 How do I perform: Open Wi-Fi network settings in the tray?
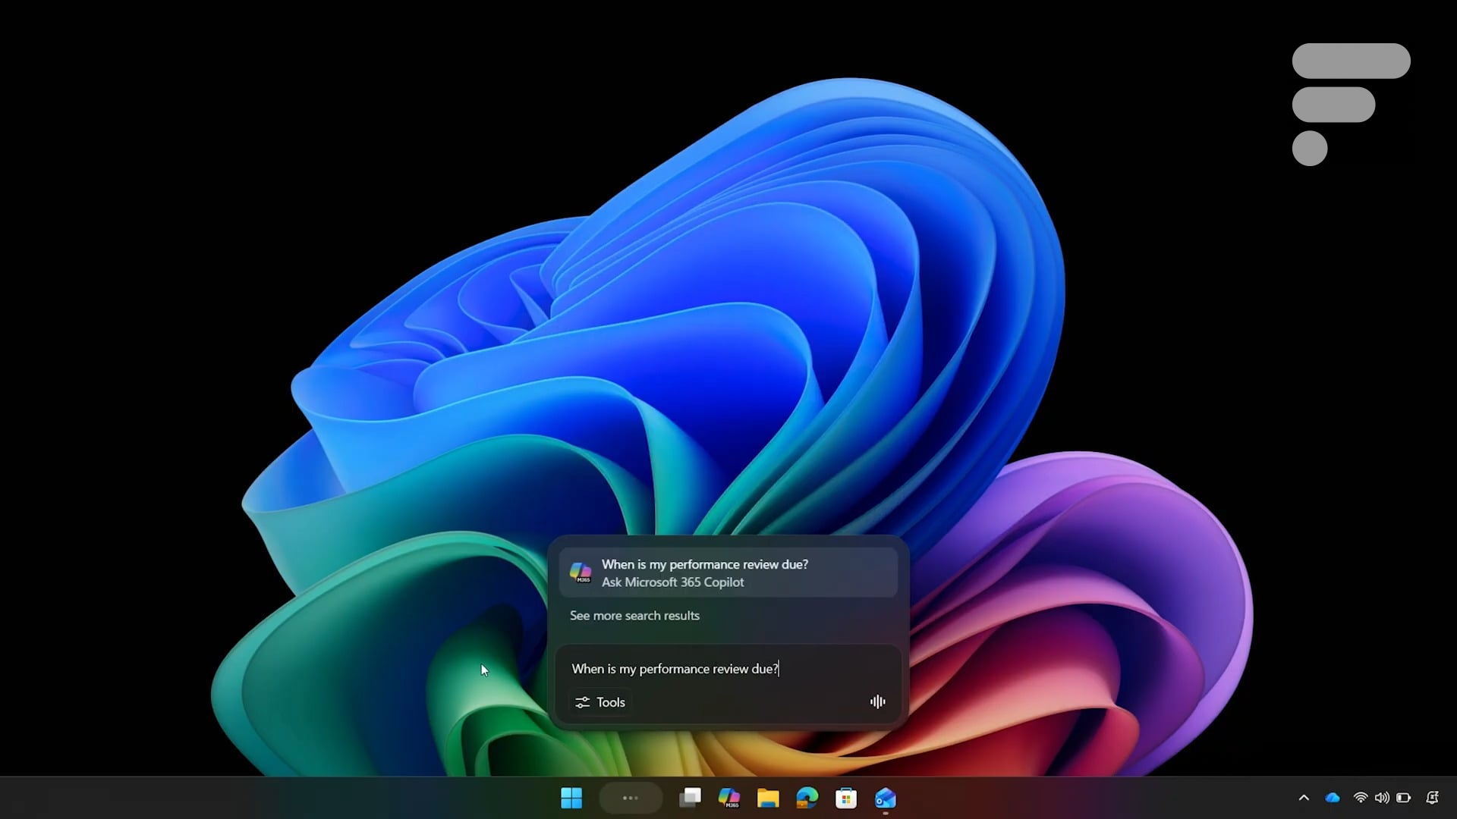tap(1361, 798)
